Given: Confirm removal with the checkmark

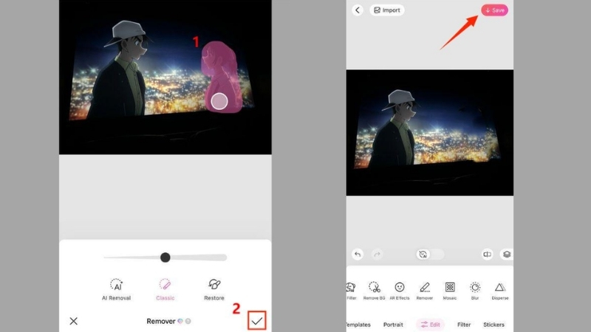Looking at the screenshot, I should pos(256,321).
